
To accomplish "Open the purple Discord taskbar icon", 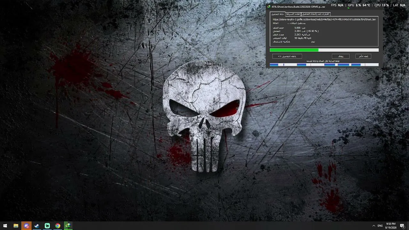I will tap(27, 226).
